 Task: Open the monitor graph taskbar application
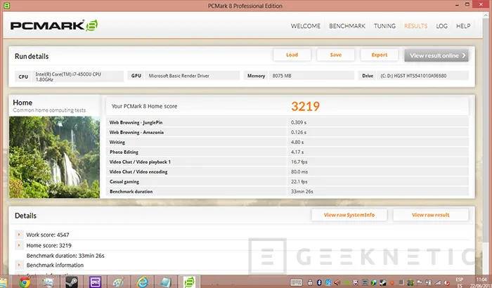click(x=48, y=282)
